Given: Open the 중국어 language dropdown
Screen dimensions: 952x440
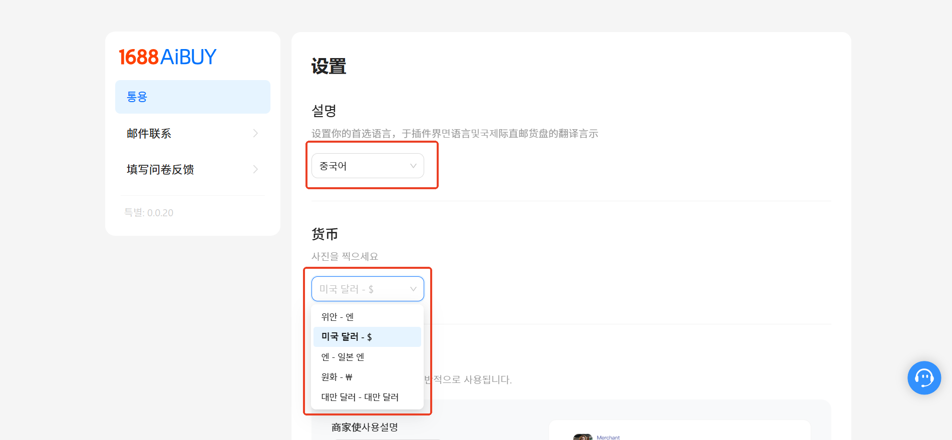Looking at the screenshot, I should [368, 166].
